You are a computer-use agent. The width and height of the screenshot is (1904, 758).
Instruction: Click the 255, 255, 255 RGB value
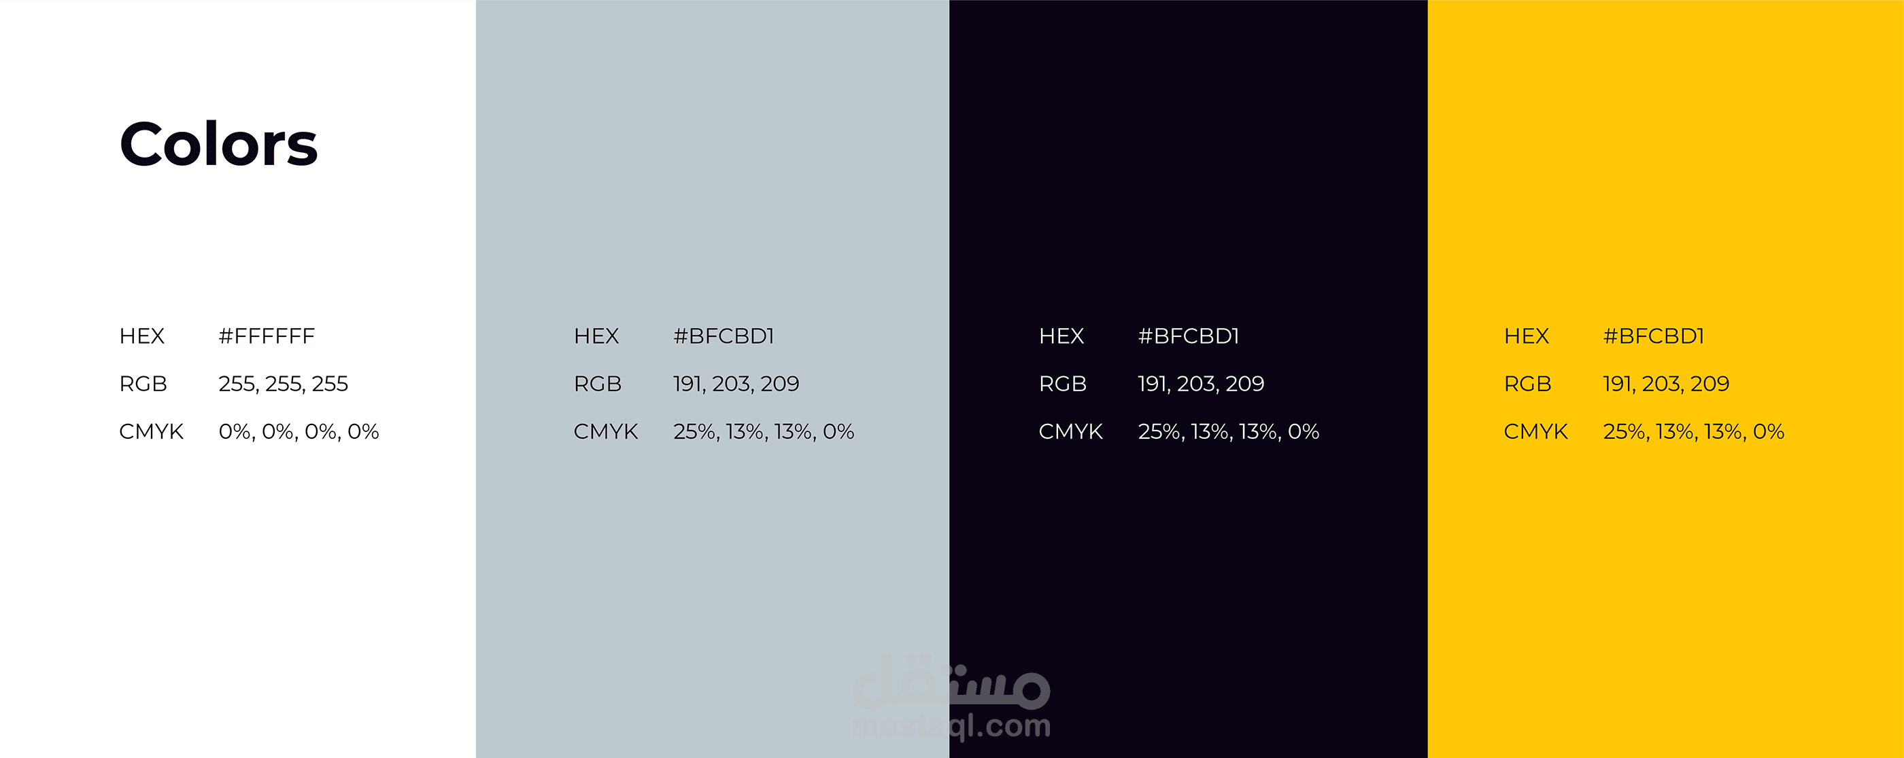click(283, 384)
